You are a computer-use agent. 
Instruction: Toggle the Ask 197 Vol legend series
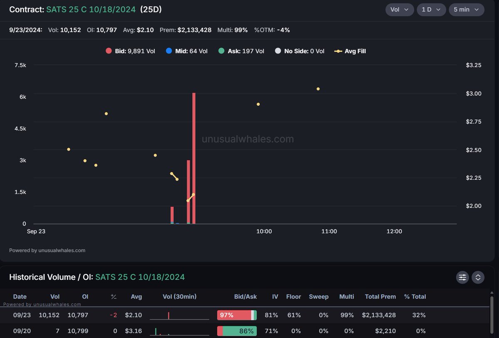241,51
